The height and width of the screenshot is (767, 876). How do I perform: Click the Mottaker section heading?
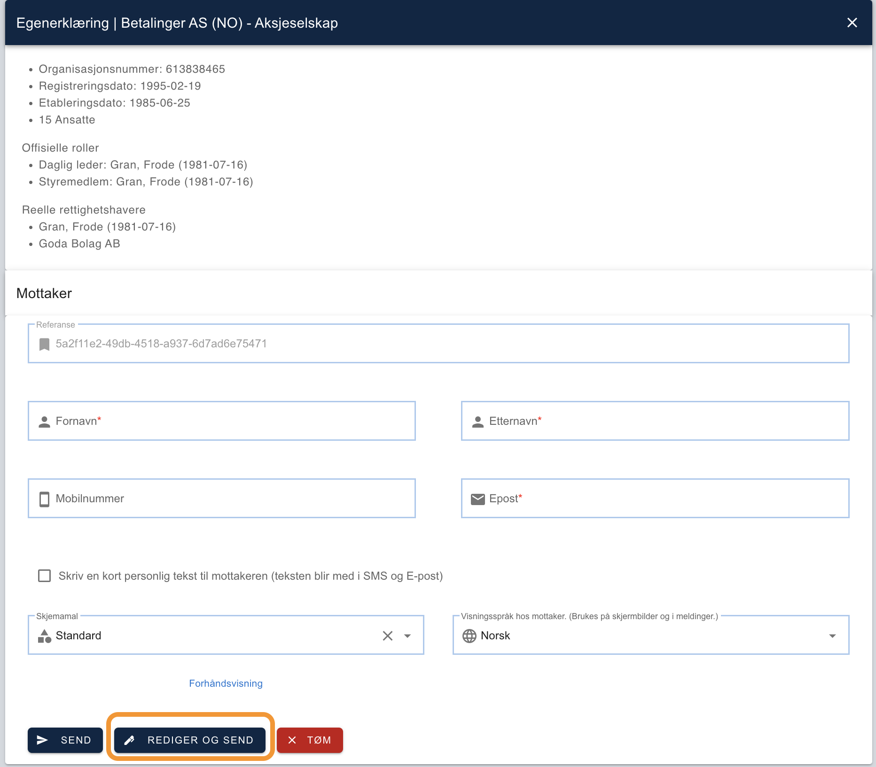pyautogui.click(x=44, y=293)
